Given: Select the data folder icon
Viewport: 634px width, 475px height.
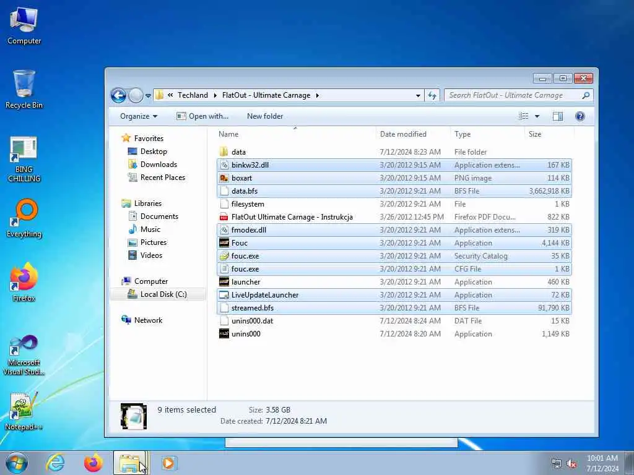Looking at the screenshot, I should tap(224, 152).
